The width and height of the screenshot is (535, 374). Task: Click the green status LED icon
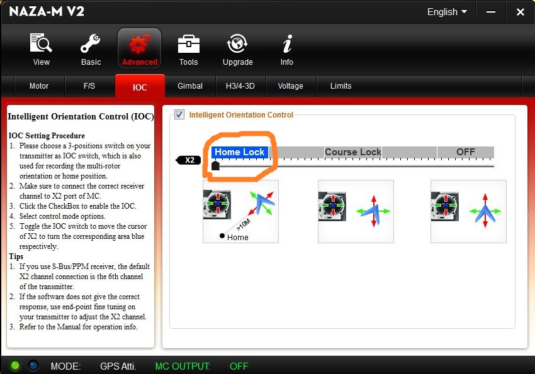[x=15, y=365]
